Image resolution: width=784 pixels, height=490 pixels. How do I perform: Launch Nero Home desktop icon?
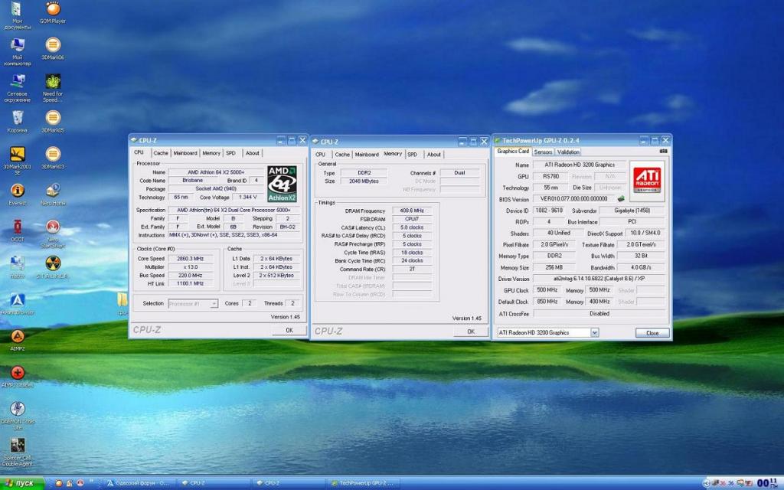coord(53,195)
